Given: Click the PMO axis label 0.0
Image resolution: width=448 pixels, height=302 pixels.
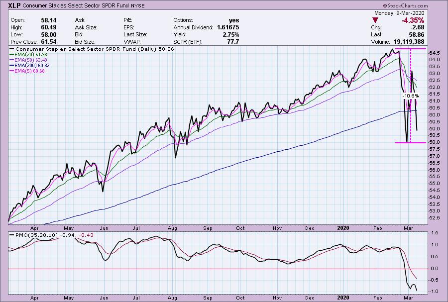Looking at the screenshot, I should point(435,269).
